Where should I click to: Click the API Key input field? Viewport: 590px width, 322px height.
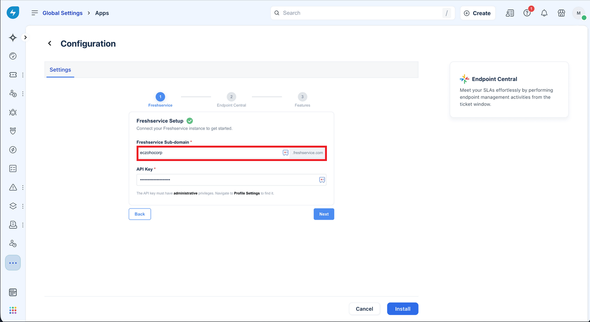(231, 180)
